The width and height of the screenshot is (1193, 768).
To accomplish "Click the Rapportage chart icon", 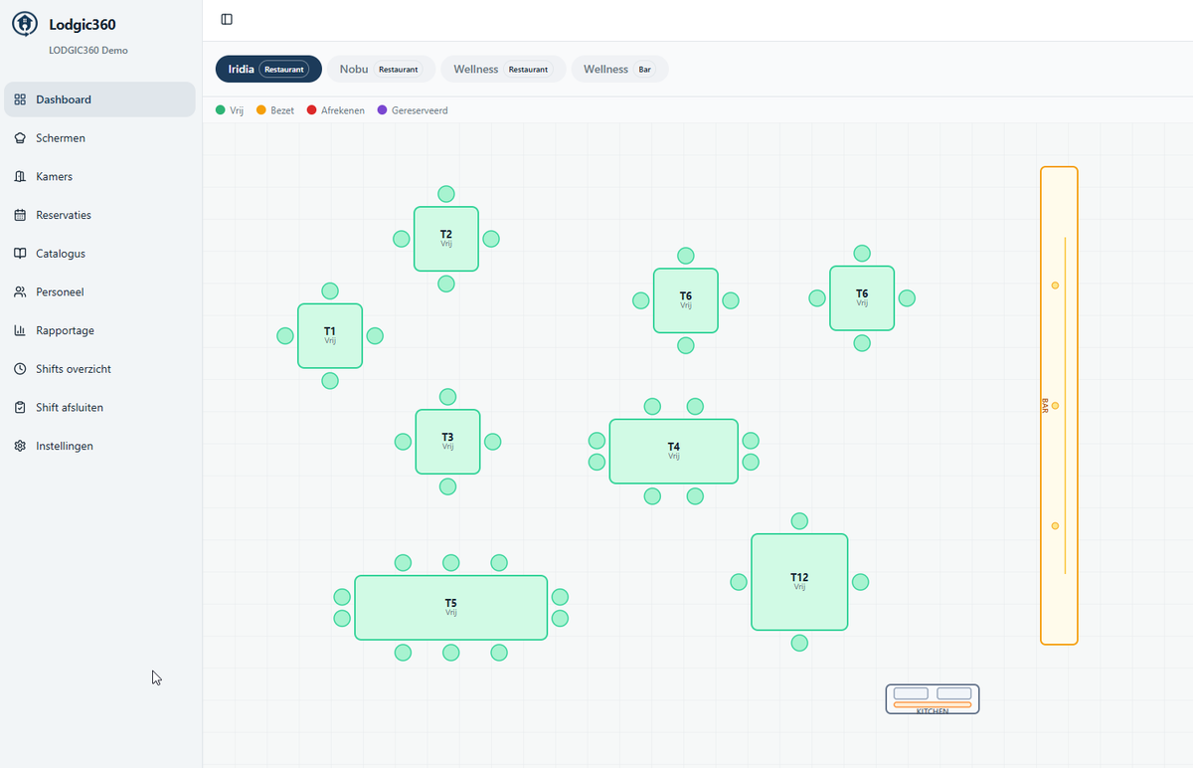I will pyautogui.click(x=20, y=330).
